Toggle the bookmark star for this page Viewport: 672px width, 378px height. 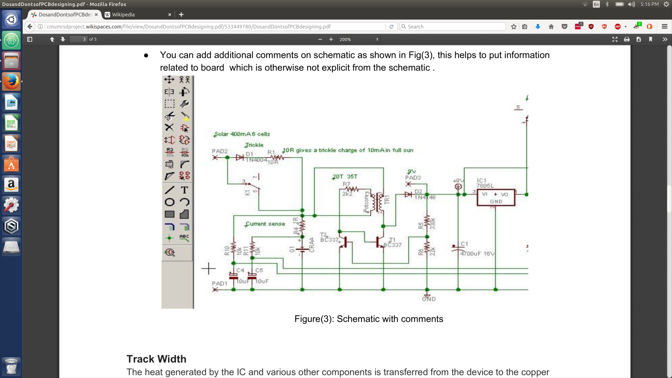(x=514, y=27)
